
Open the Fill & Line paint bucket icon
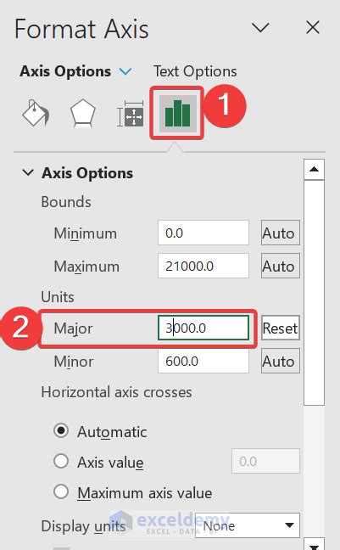36,113
